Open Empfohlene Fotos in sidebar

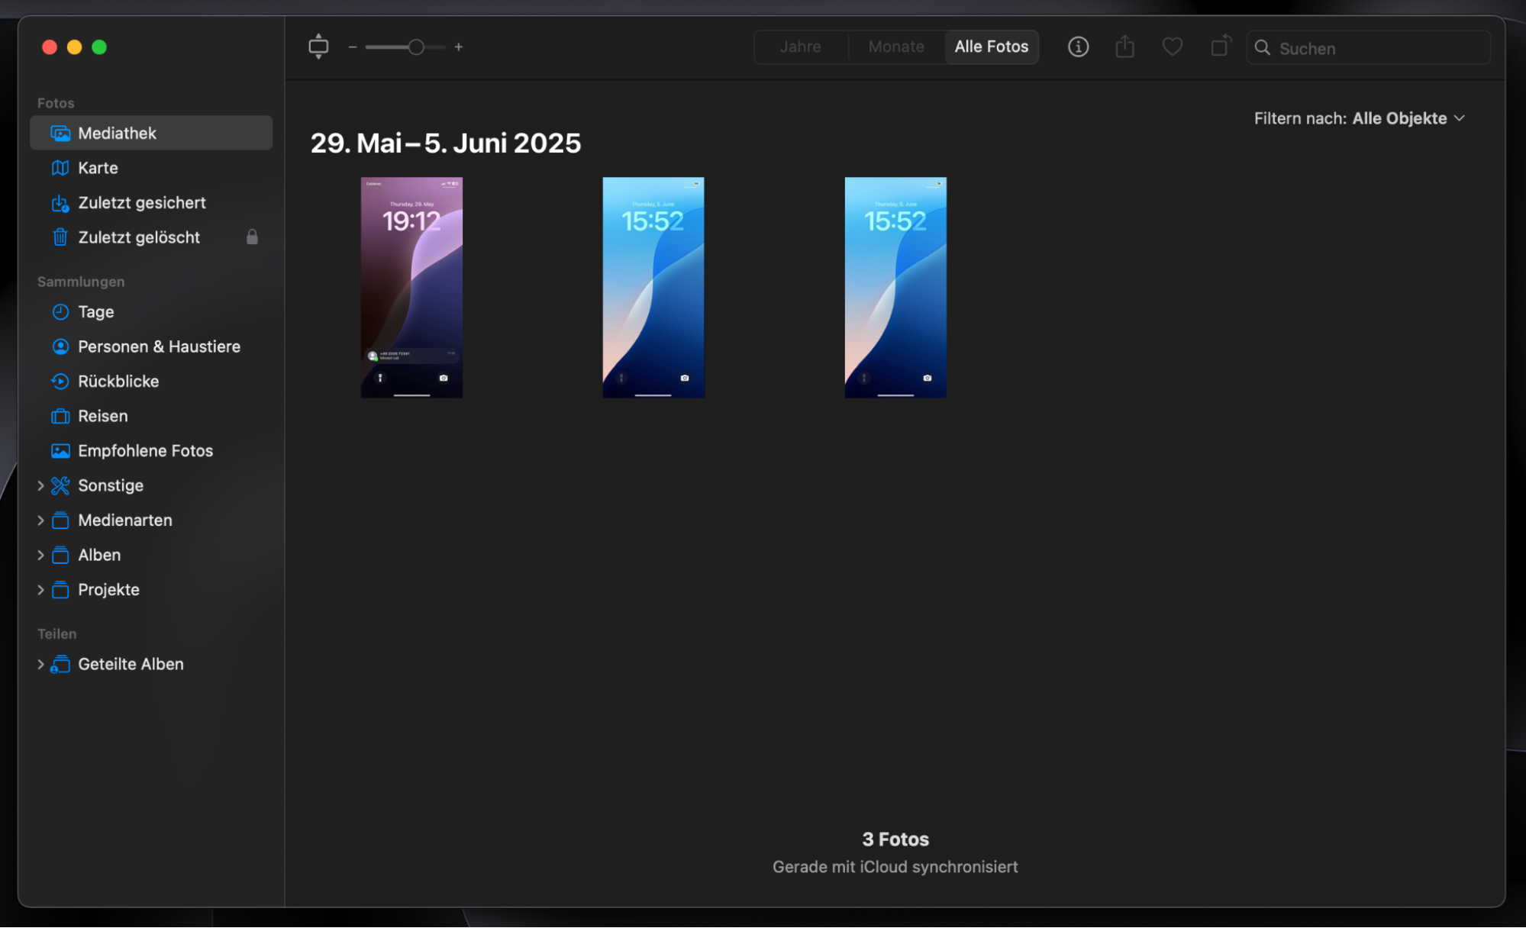click(x=145, y=451)
